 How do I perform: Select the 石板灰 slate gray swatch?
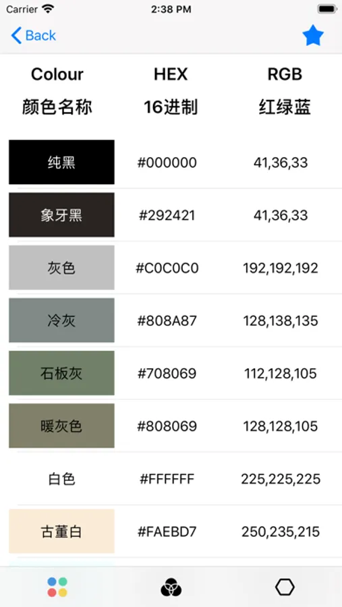[x=61, y=373]
